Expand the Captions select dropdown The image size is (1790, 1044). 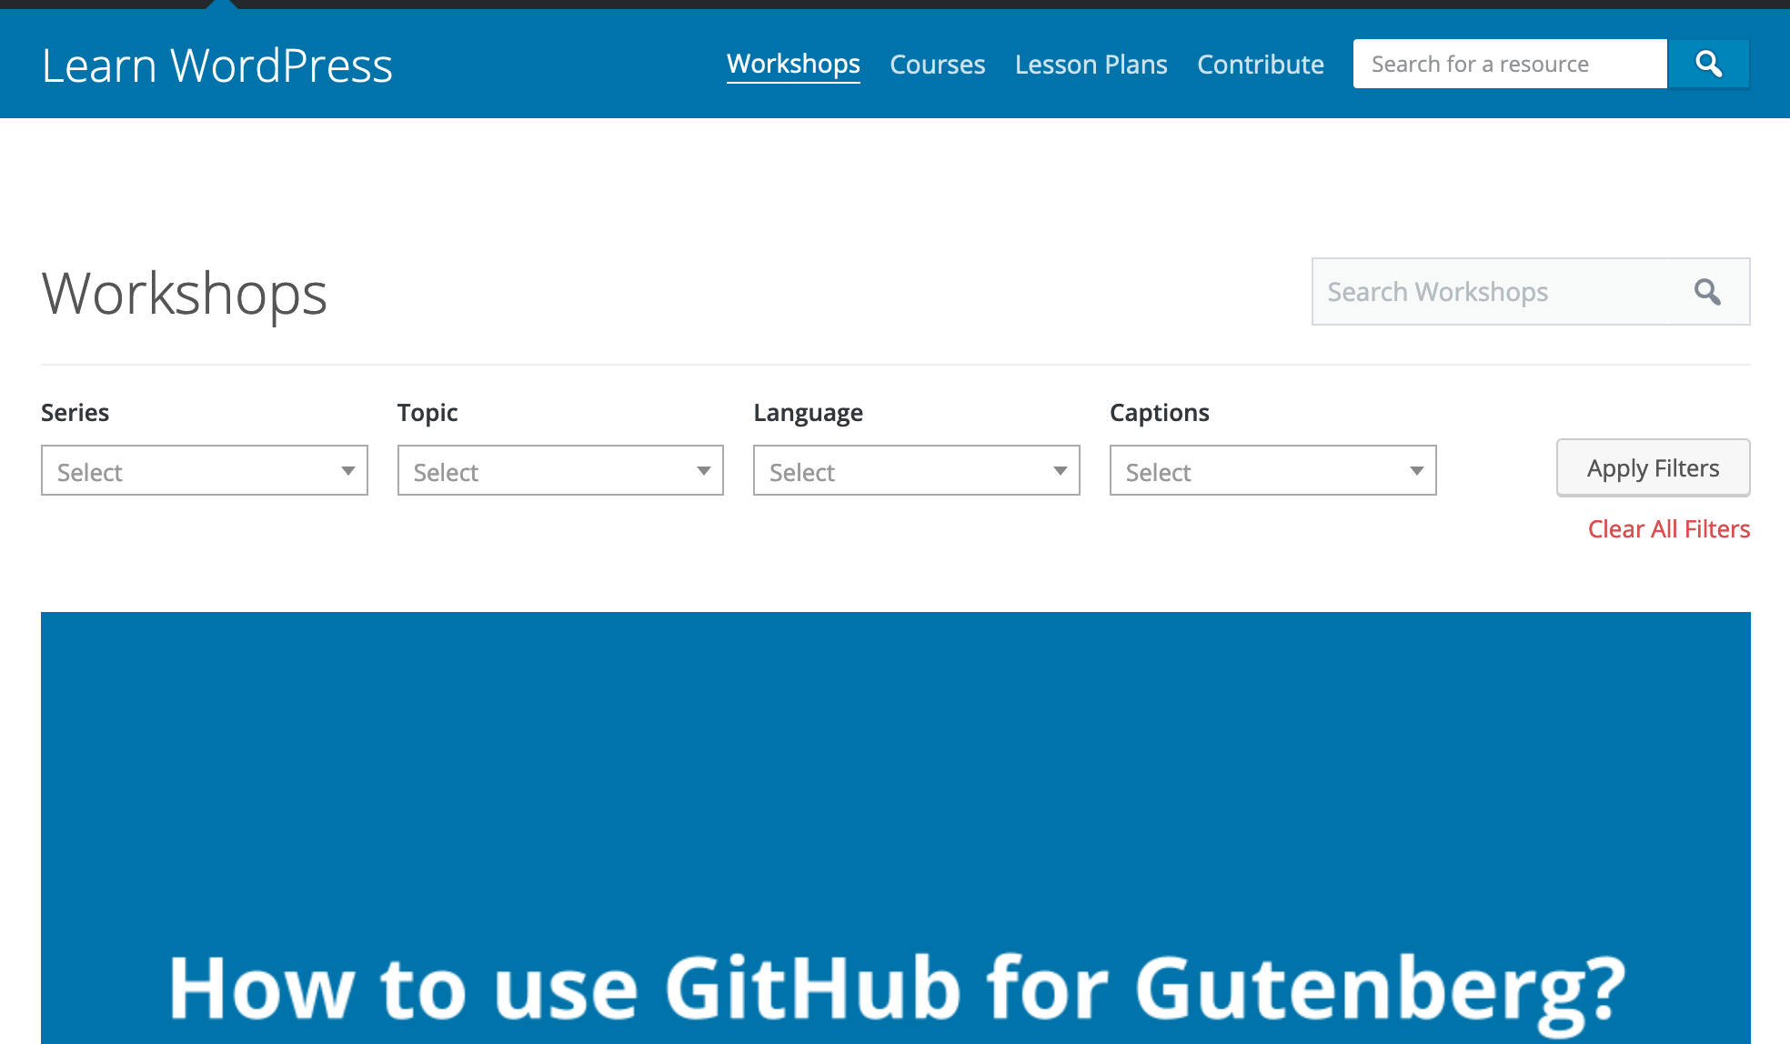1273,470
